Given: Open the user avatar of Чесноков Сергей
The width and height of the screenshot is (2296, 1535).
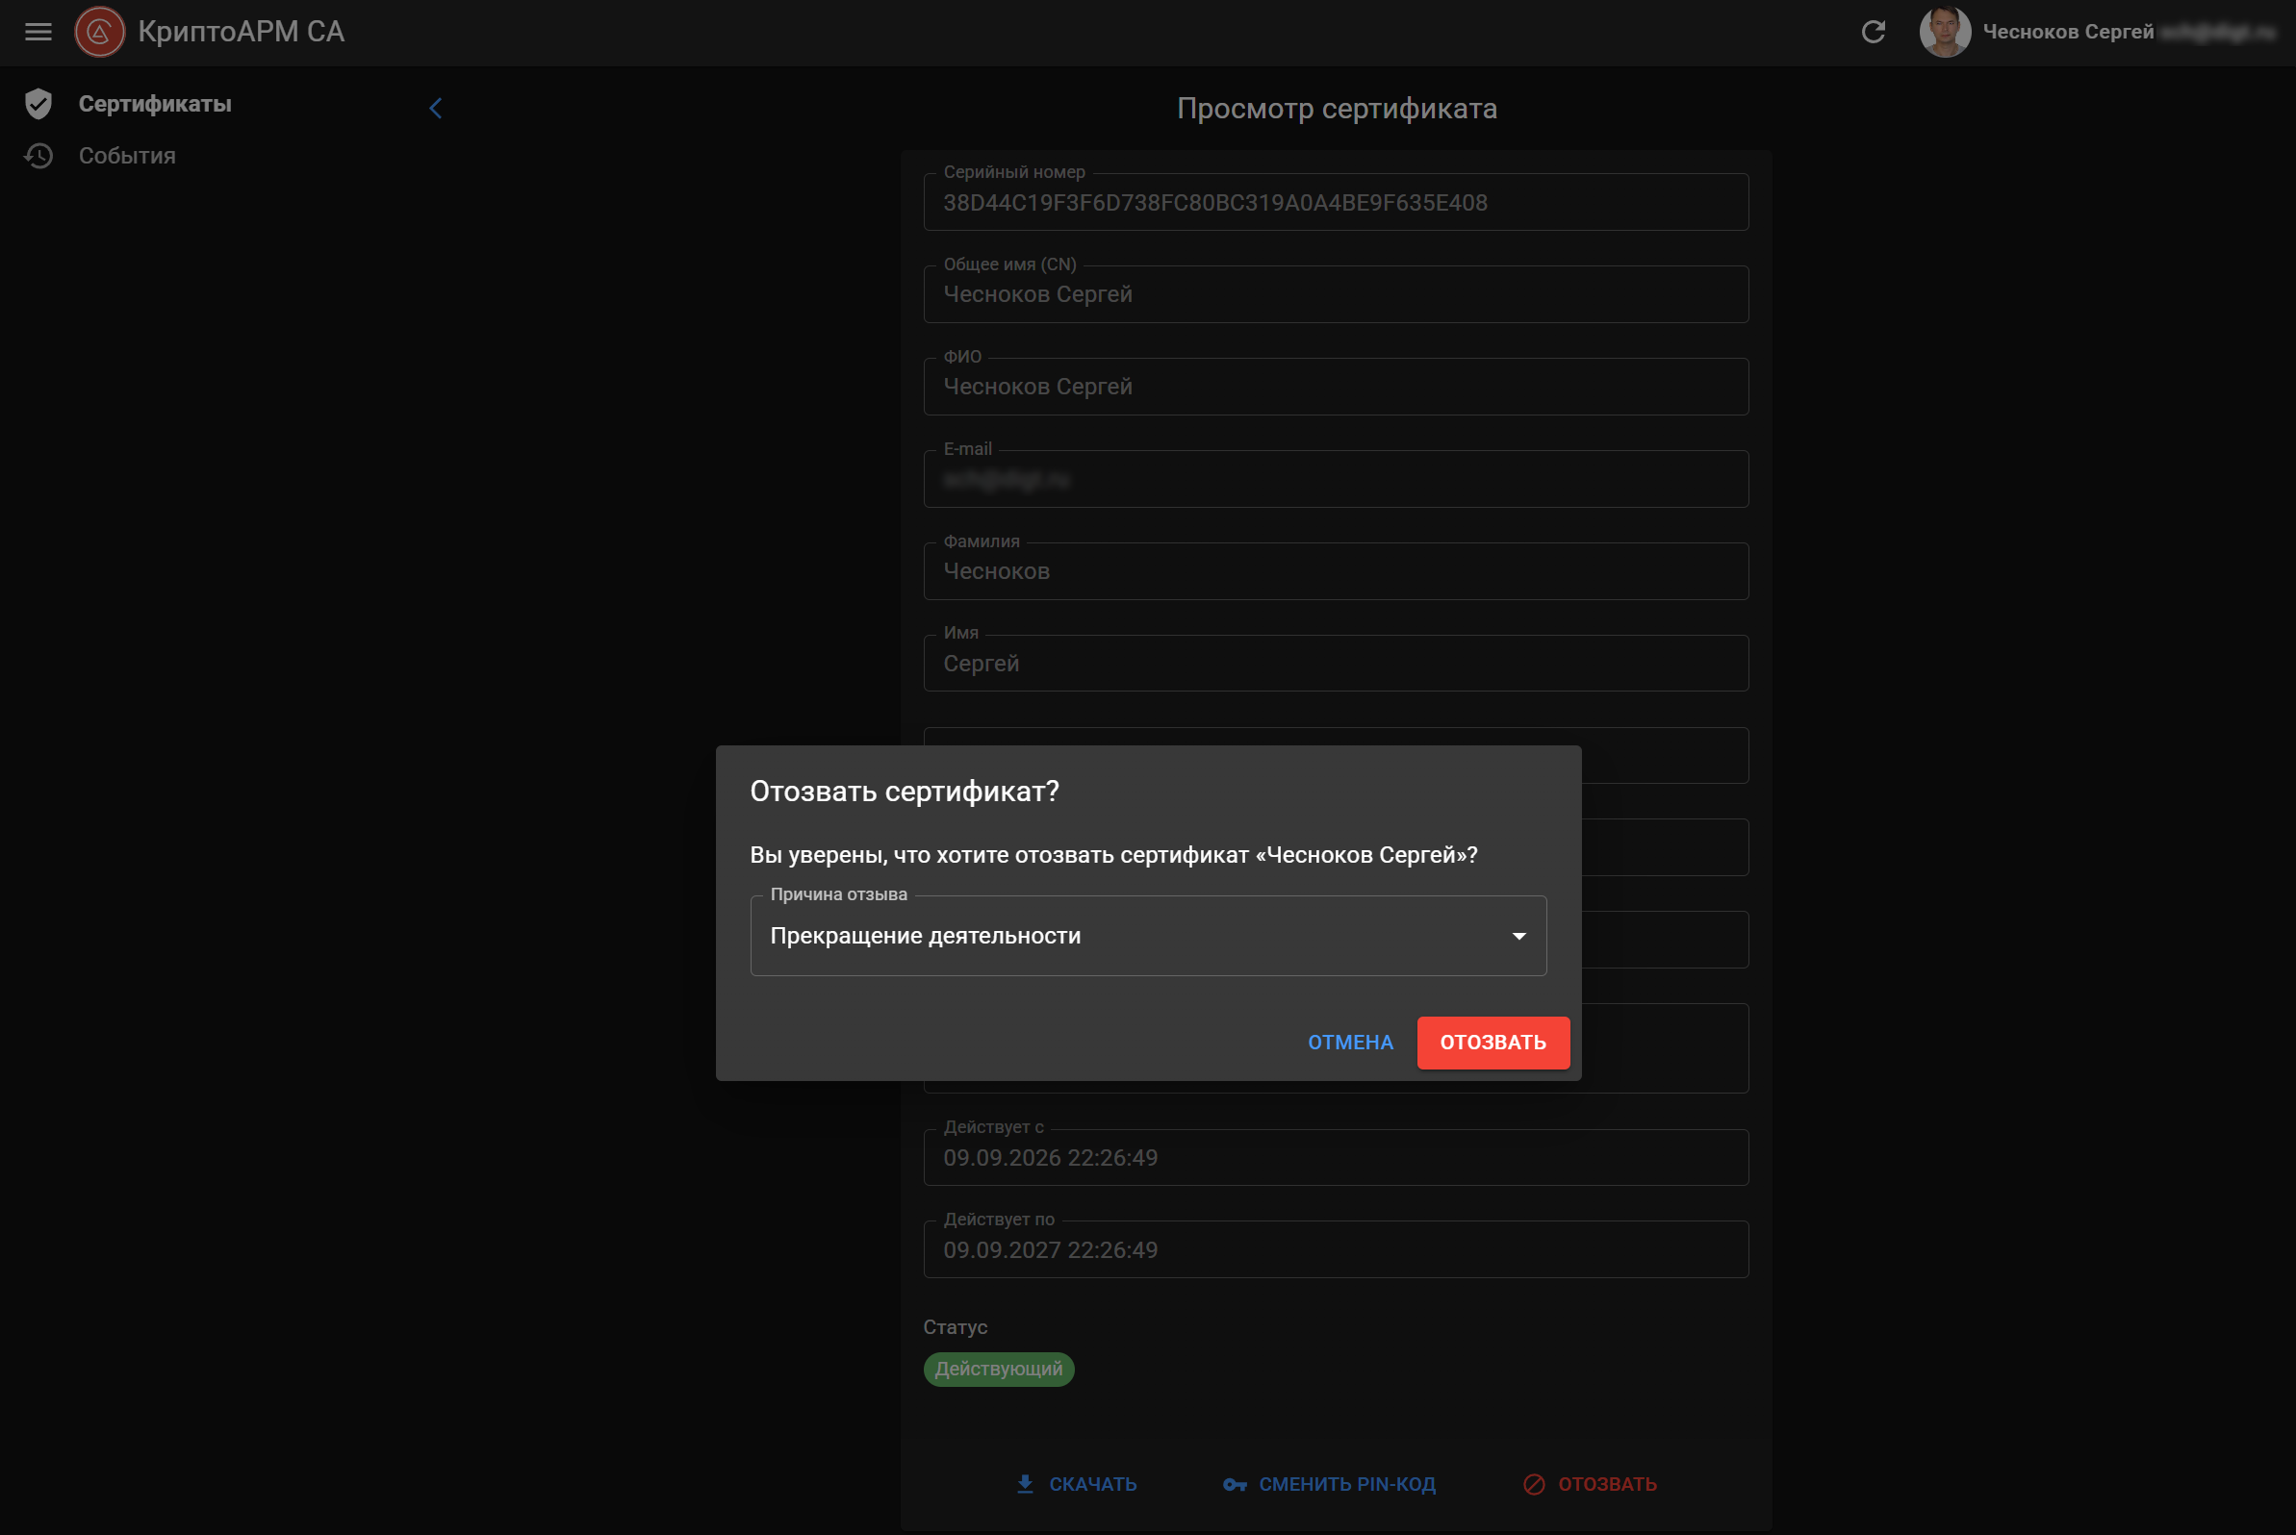Looking at the screenshot, I should click(x=1945, y=32).
